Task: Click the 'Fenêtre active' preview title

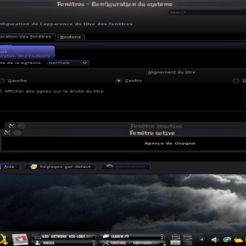Action: click(152, 133)
